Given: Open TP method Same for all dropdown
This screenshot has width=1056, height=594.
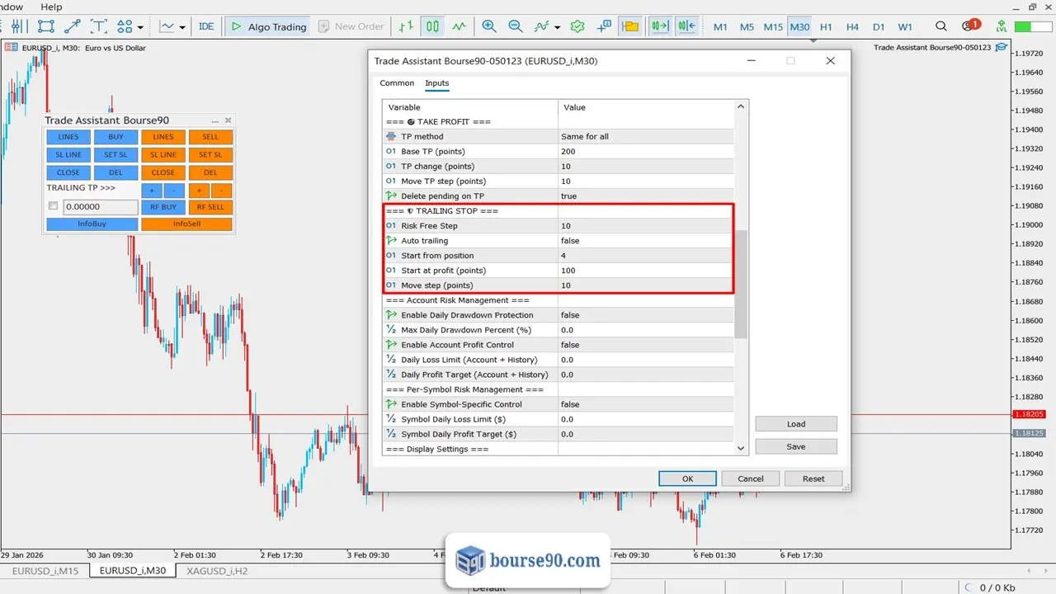Looking at the screenshot, I should pyautogui.click(x=646, y=137).
